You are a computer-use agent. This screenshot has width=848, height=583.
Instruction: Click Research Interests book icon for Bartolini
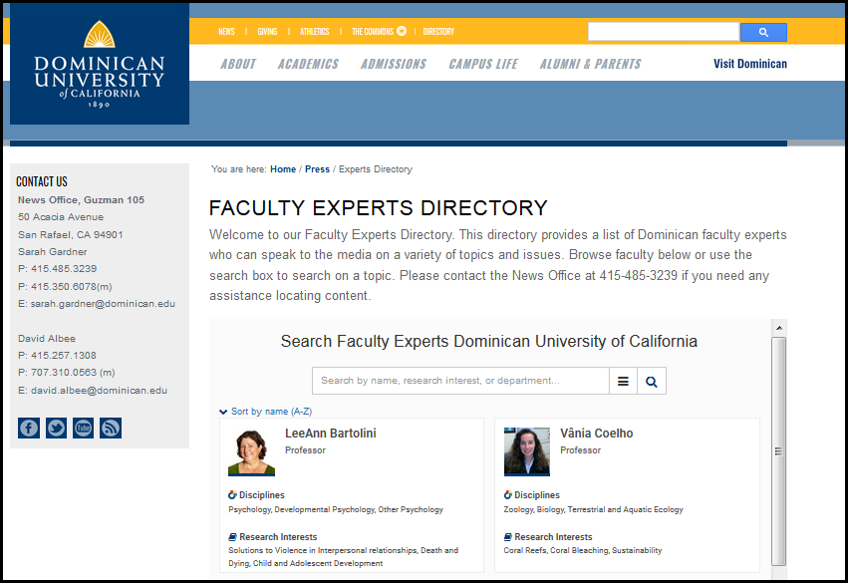click(232, 537)
